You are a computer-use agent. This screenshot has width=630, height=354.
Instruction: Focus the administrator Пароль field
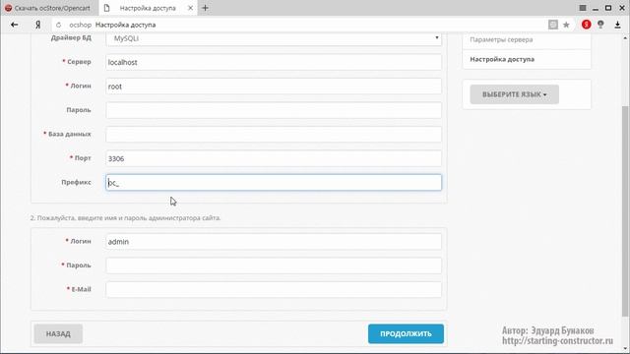pos(274,265)
